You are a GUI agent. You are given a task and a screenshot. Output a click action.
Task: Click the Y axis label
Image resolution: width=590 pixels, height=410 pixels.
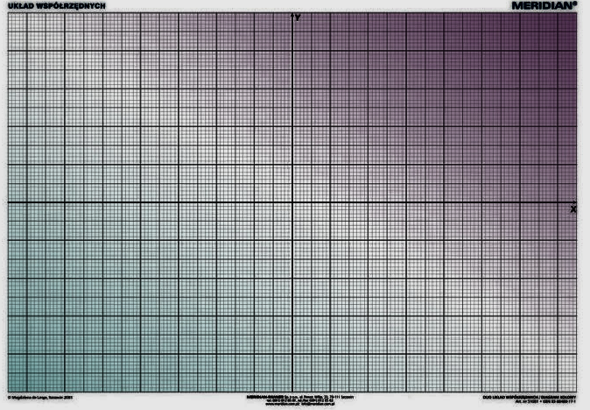tap(298, 18)
